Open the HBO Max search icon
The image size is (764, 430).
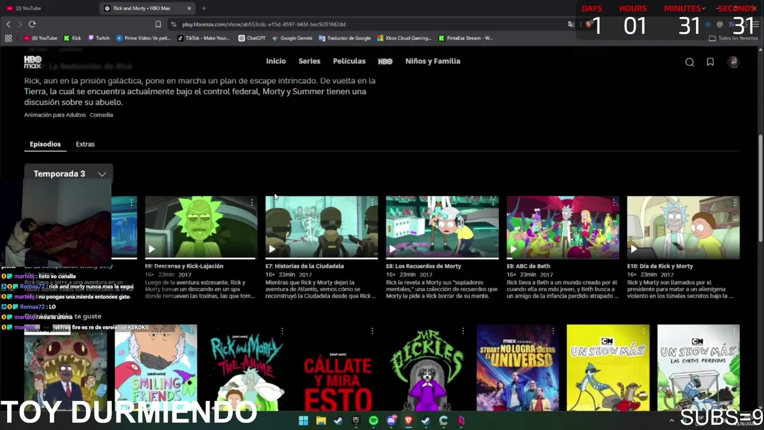coord(689,62)
